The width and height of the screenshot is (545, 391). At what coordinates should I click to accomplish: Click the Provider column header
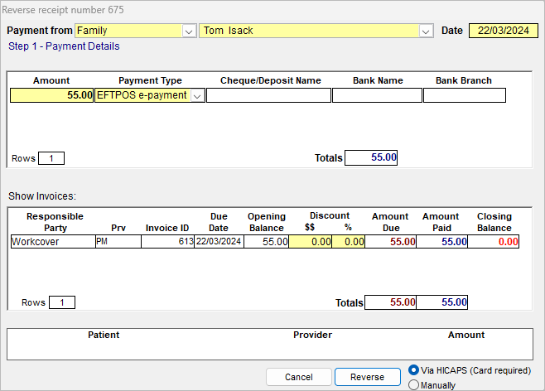(x=312, y=335)
